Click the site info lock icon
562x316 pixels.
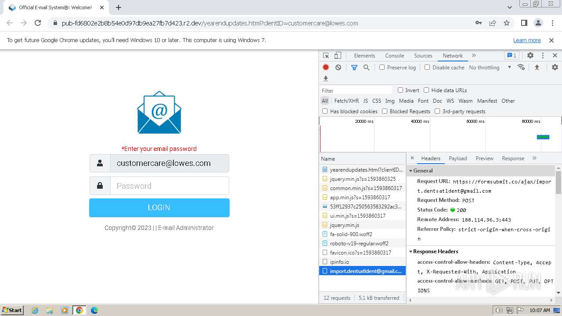tap(54, 23)
